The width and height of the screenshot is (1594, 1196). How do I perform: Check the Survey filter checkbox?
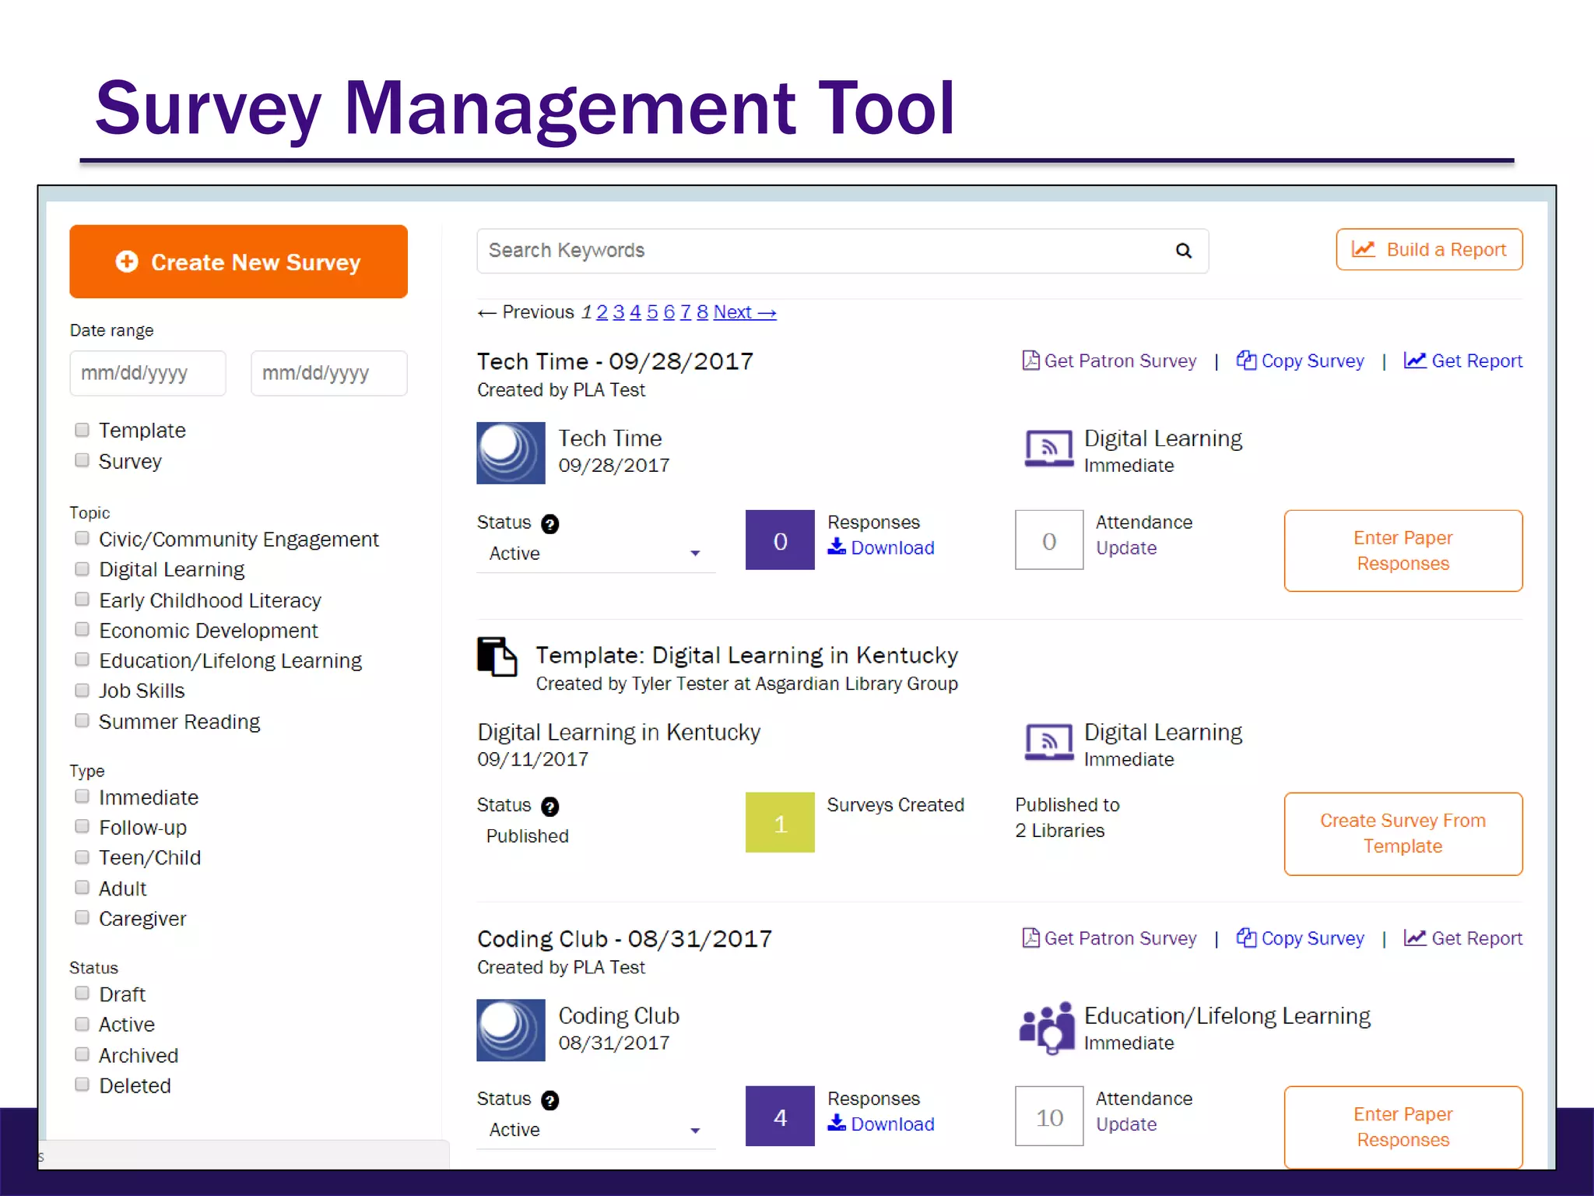click(x=82, y=460)
